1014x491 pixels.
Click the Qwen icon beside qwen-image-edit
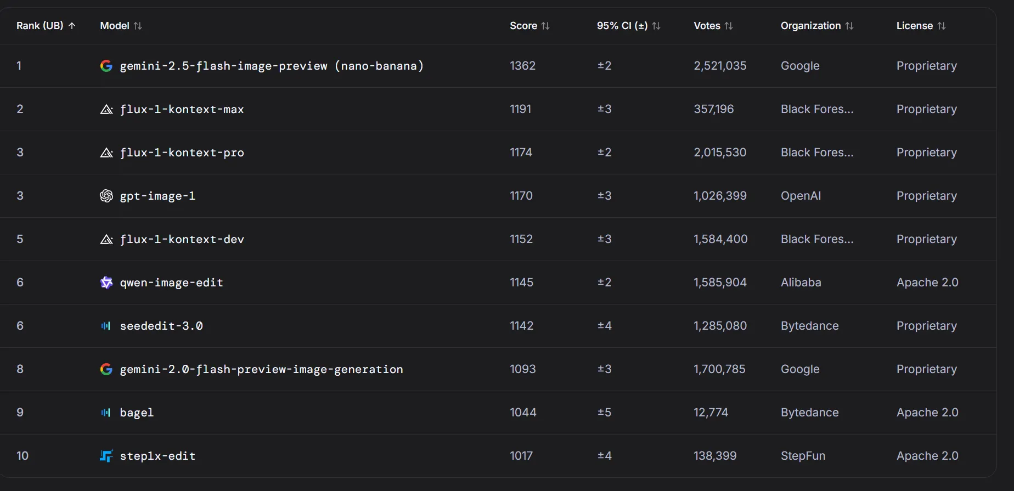pos(106,283)
